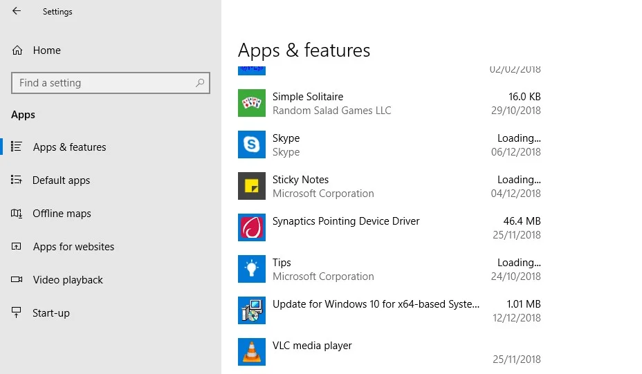The width and height of the screenshot is (642, 374).
Task: Open the Start-up settings page
Action: click(x=51, y=313)
